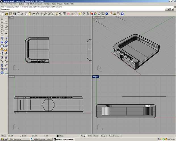
Task: Open the Surface menu
Action: [22, 4]
